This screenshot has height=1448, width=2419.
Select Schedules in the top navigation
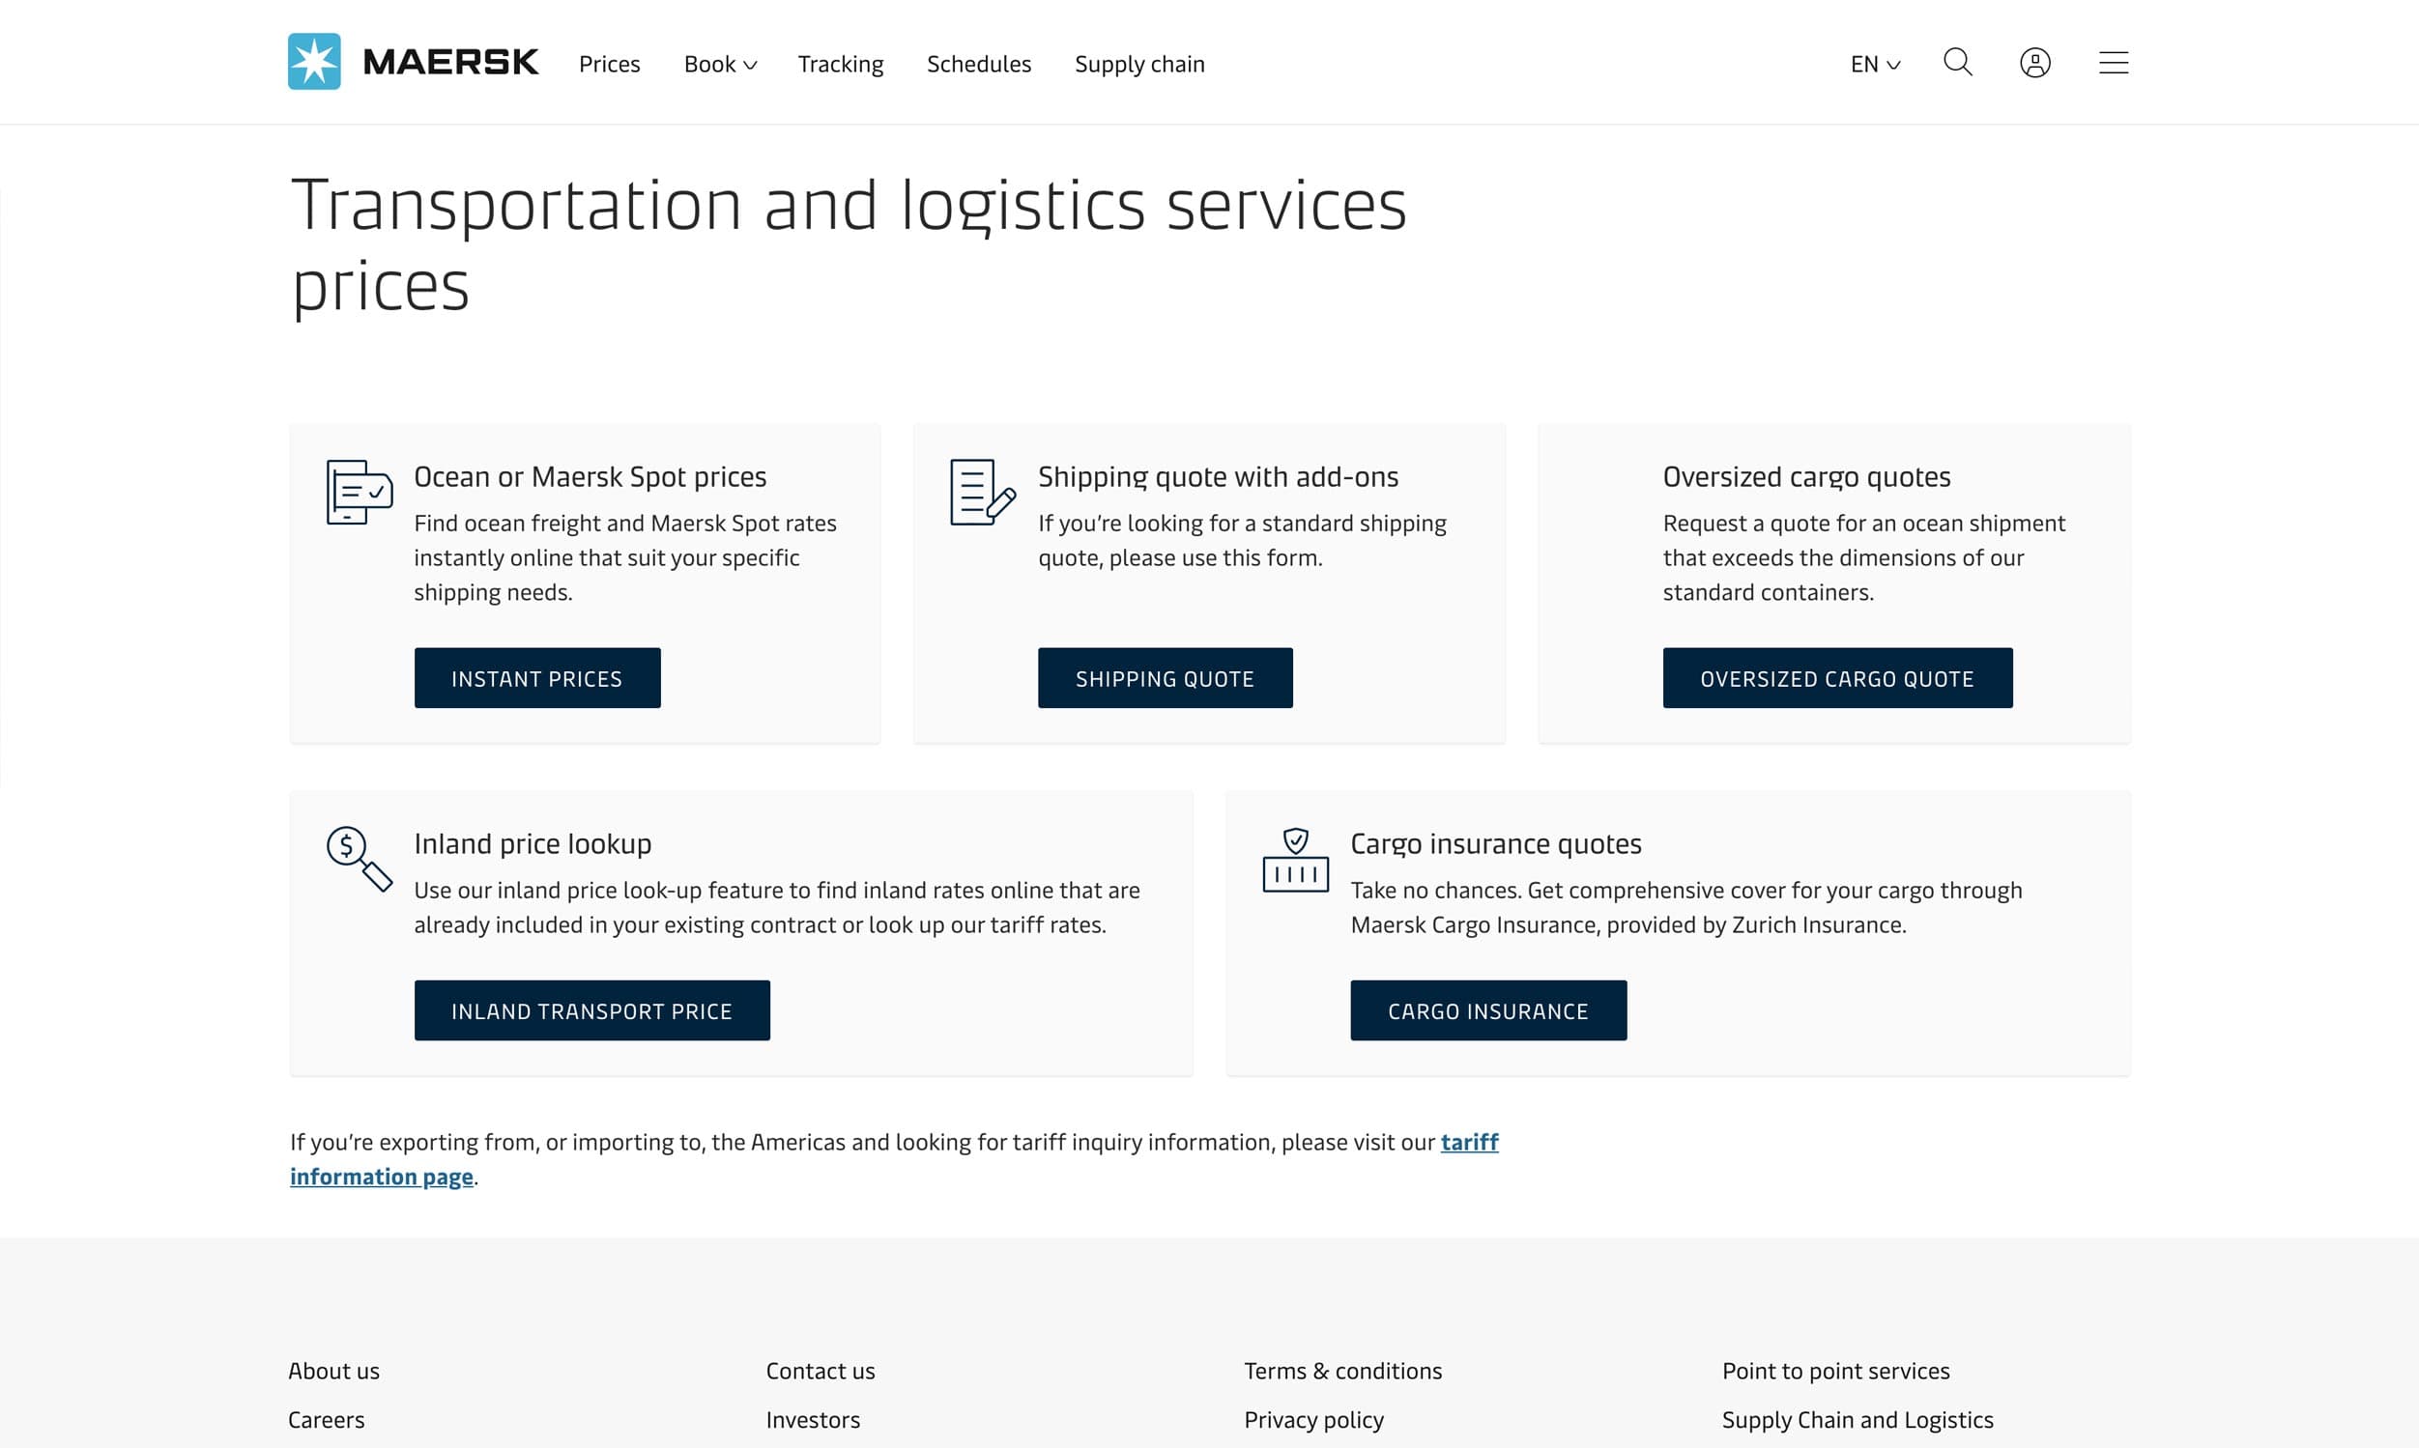(978, 65)
